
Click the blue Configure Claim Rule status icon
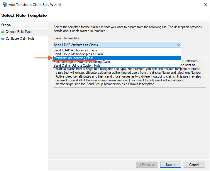click(x=3, y=39)
